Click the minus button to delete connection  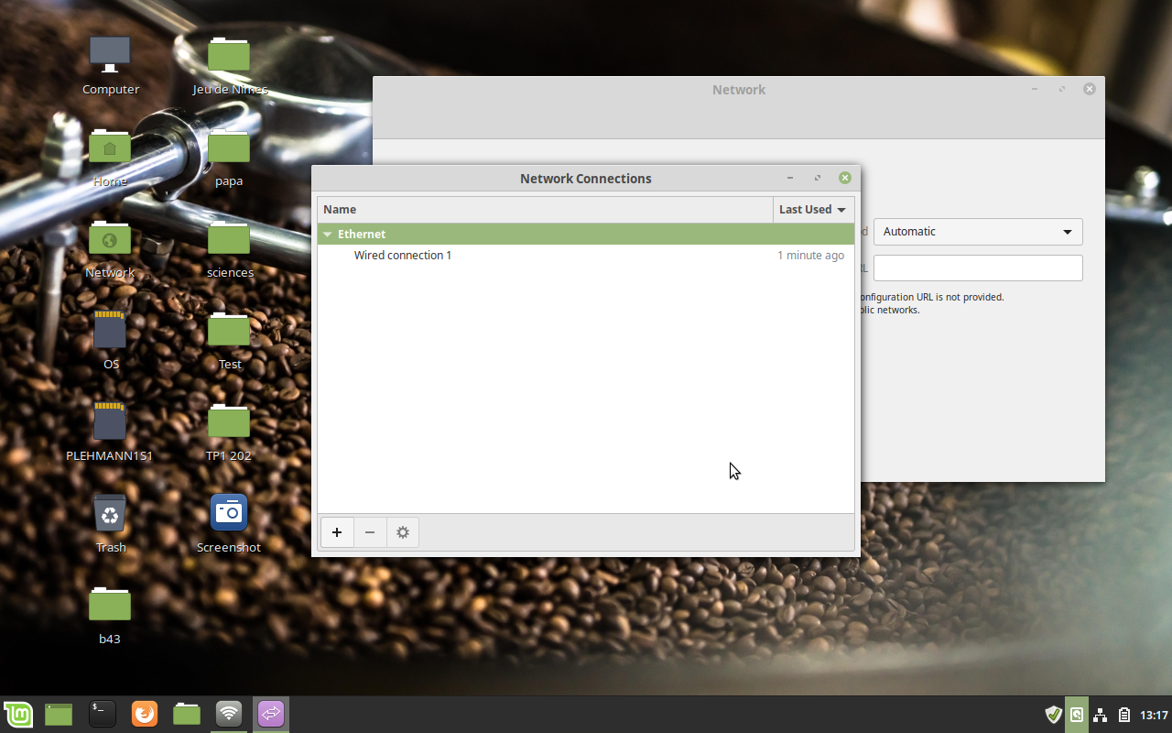coord(370,532)
